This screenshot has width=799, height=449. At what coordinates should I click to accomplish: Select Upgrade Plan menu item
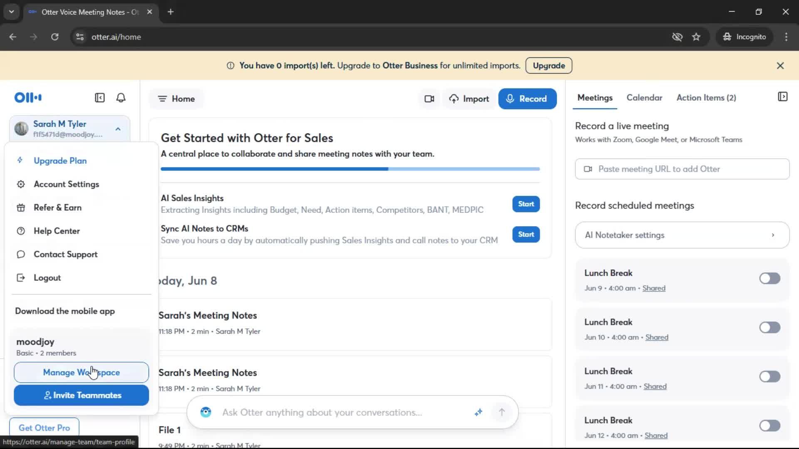pyautogui.click(x=60, y=161)
